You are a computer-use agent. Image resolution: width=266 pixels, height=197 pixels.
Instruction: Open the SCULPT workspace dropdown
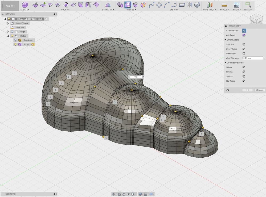click(11, 6)
